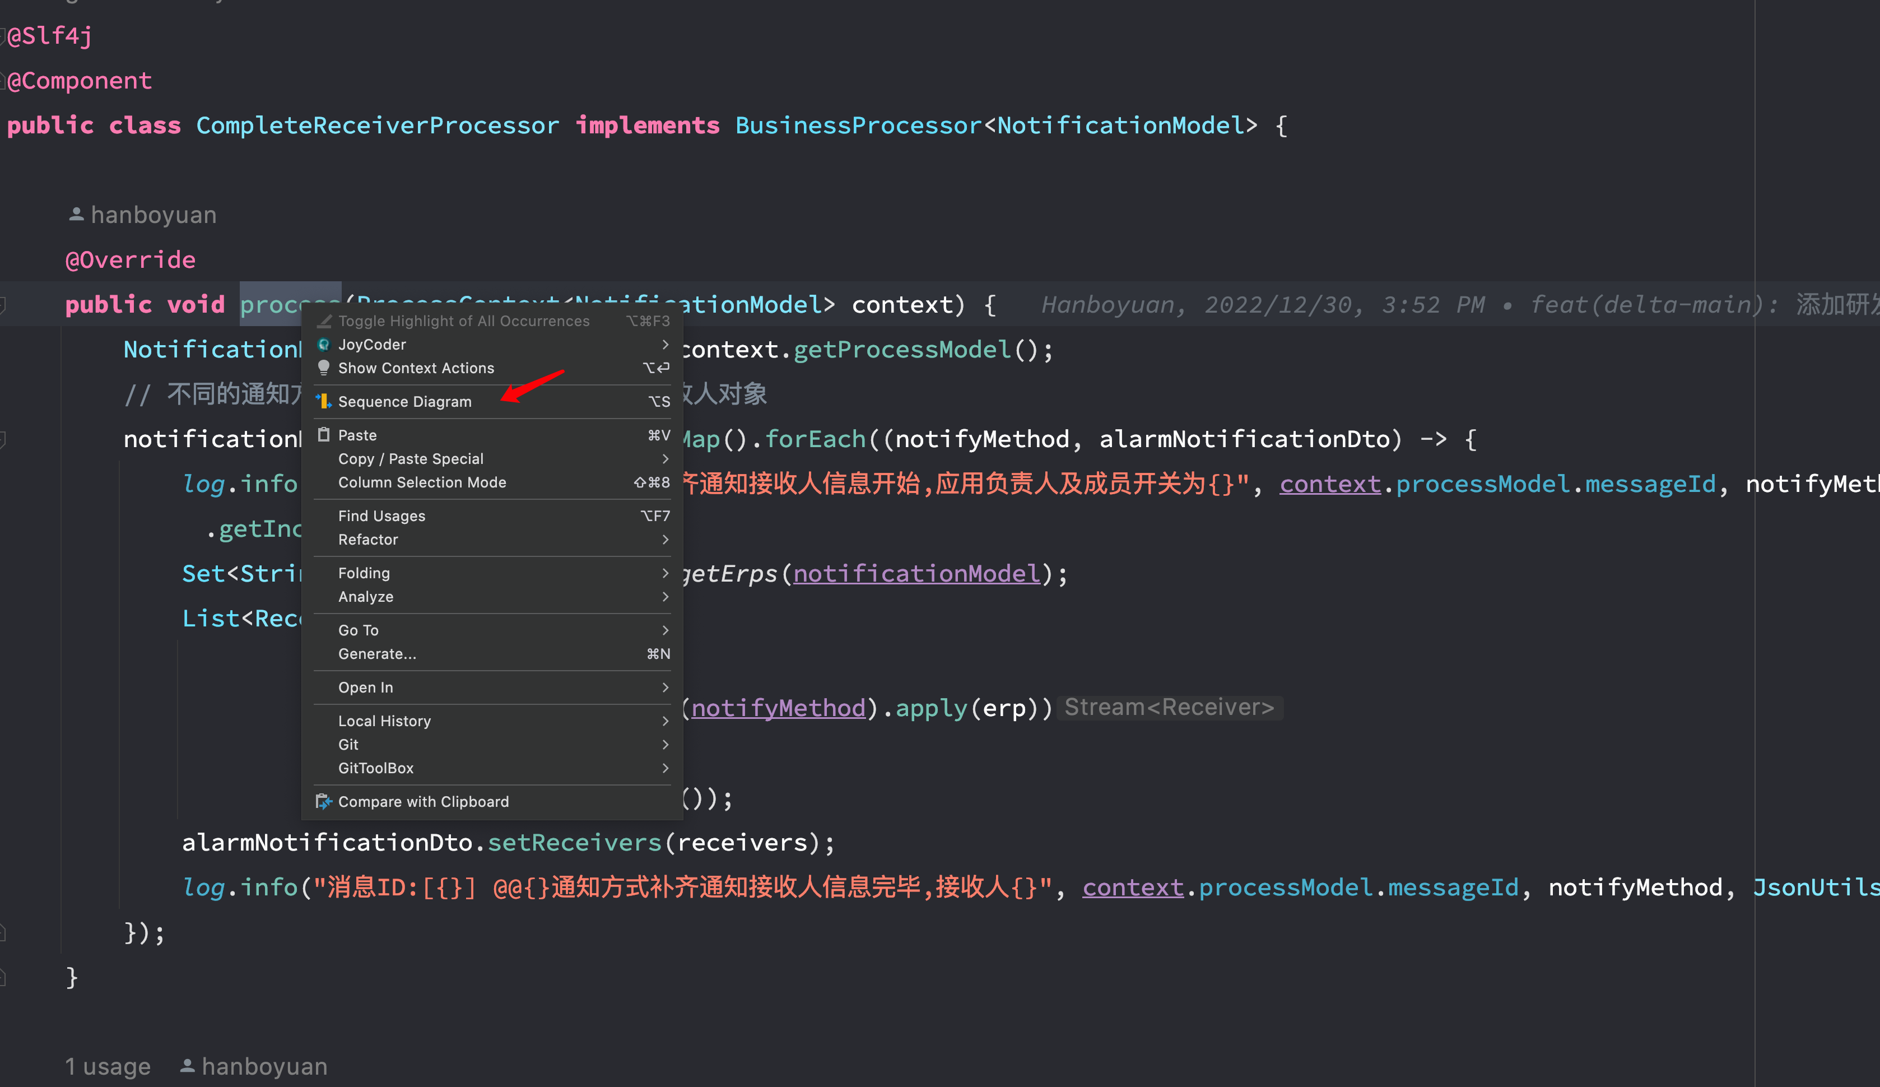Image resolution: width=1880 pixels, height=1087 pixels.
Task: Expand the Copy / Paste Special submenu
Action: 665,459
